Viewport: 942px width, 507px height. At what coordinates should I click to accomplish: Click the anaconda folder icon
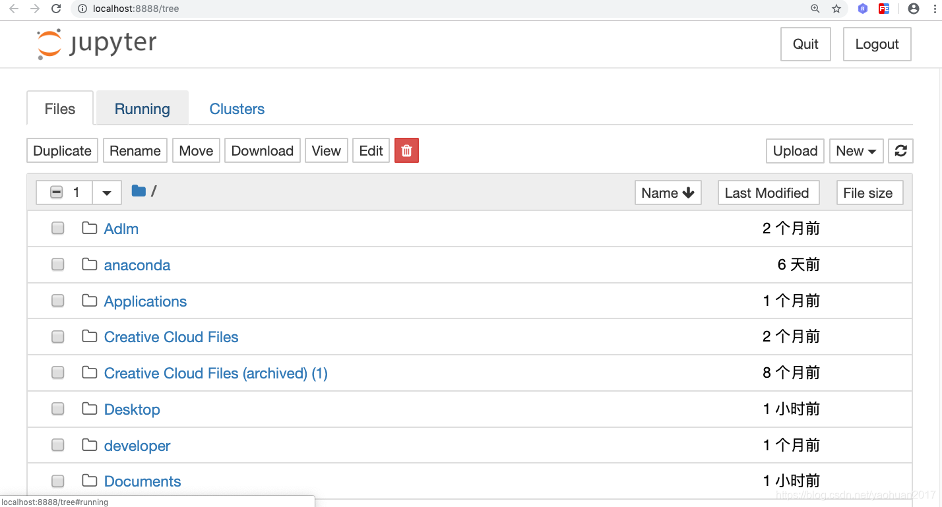pos(90,264)
